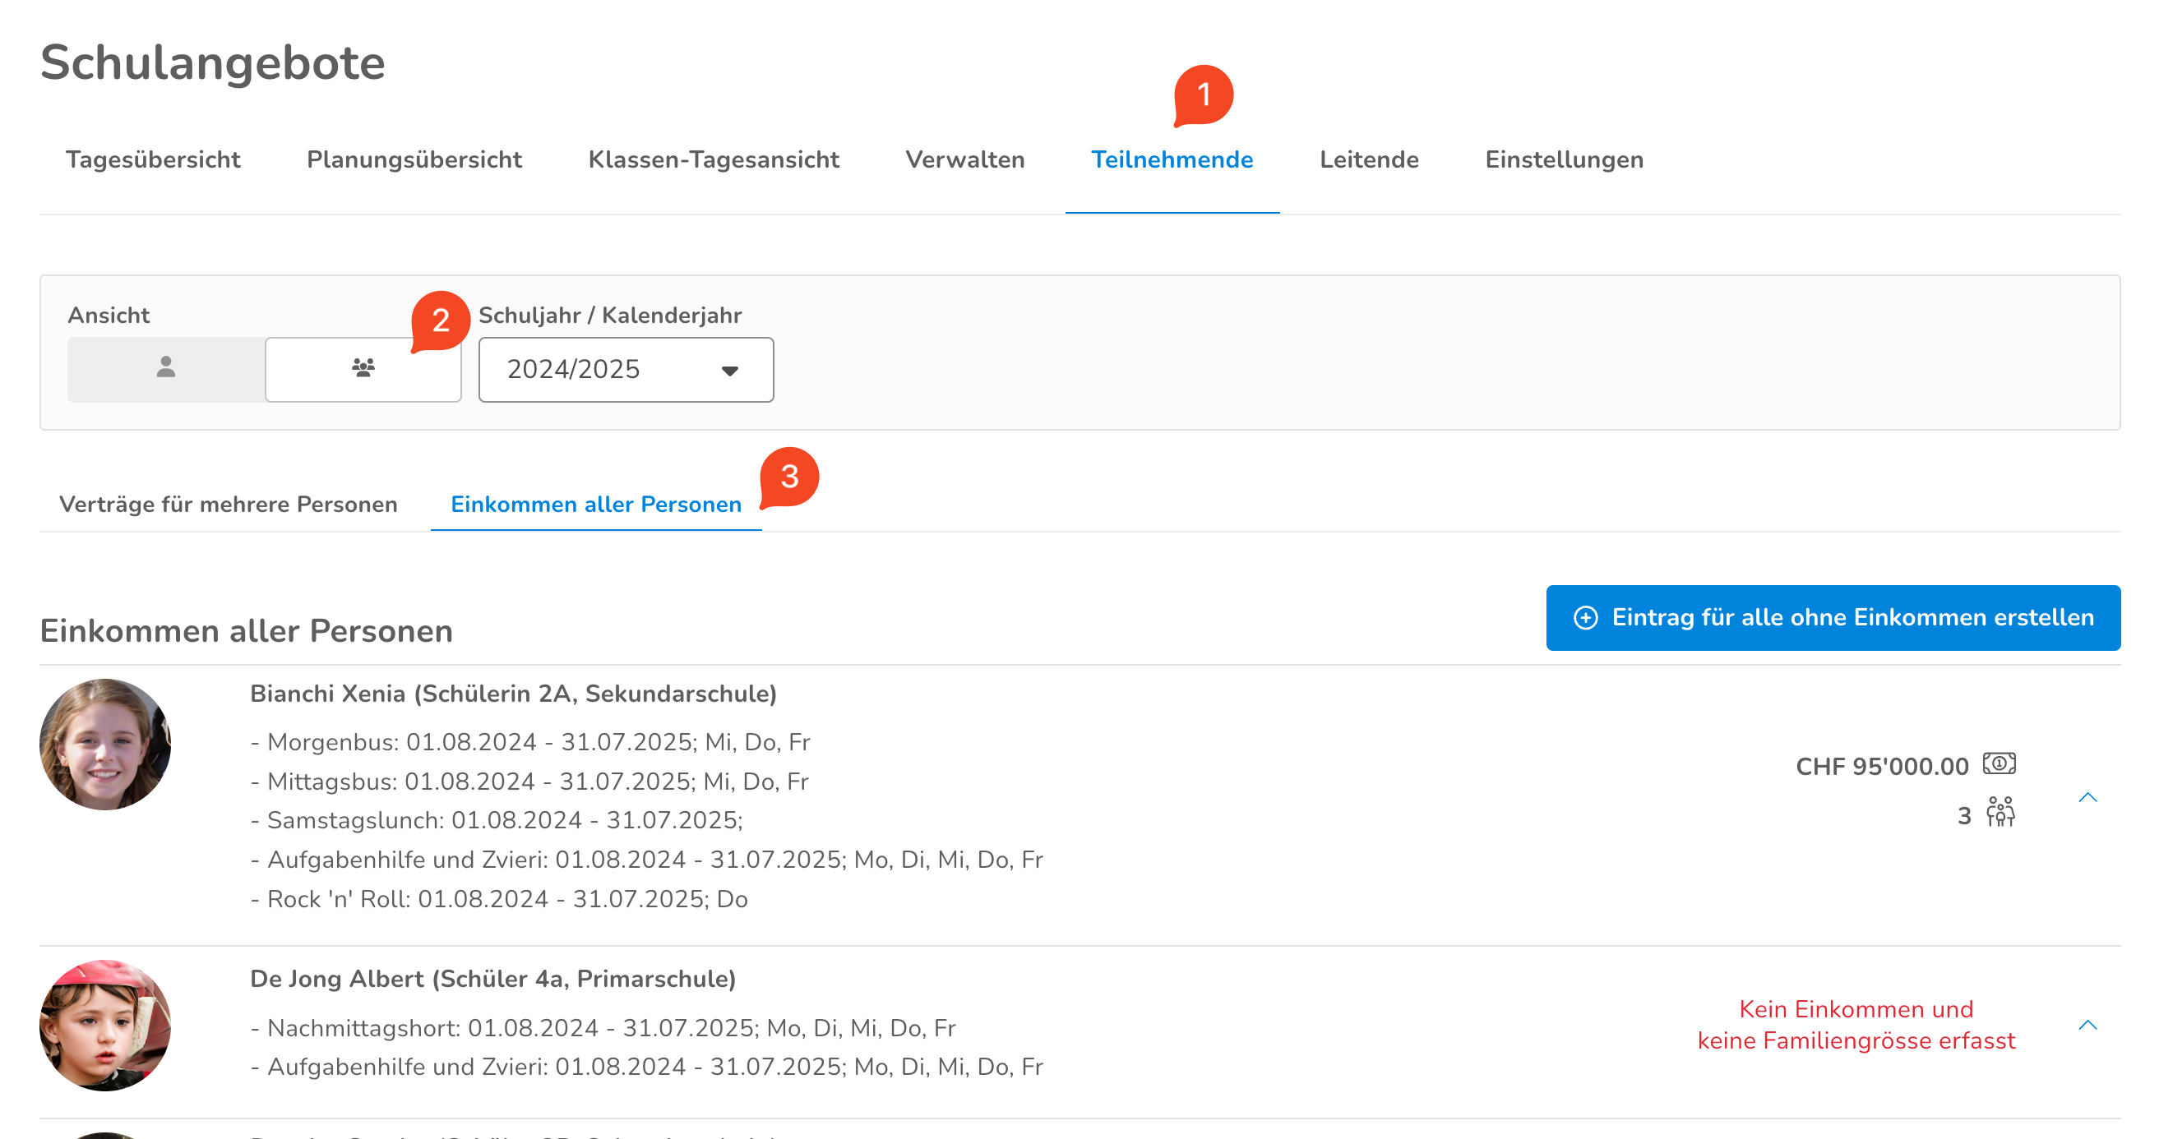Click Bianchi Xenia's profile photo

(104, 744)
